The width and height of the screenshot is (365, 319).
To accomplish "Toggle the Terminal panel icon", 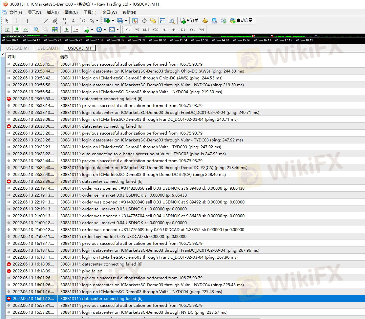I will click(x=162, y=21).
